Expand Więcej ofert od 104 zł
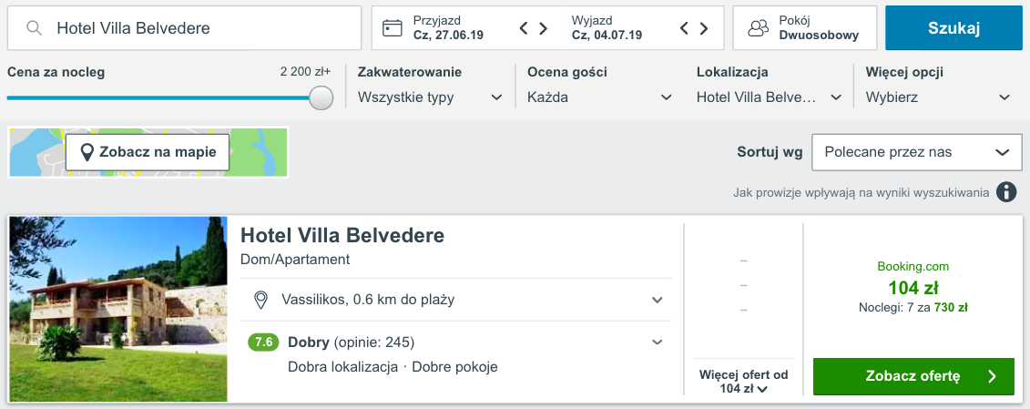The height and width of the screenshot is (409, 1030). tap(744, 382)
